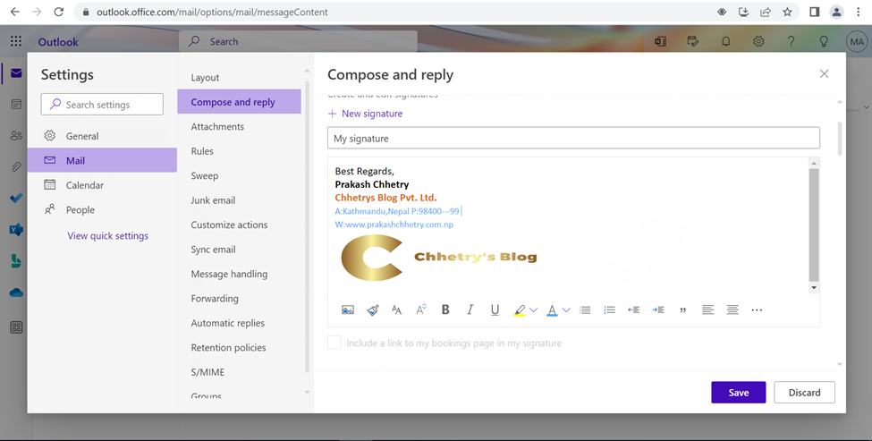The height and width of the screenshot is (441, 872).
Task: Open Tips lightbulb icon
Action: pos(824,41)
